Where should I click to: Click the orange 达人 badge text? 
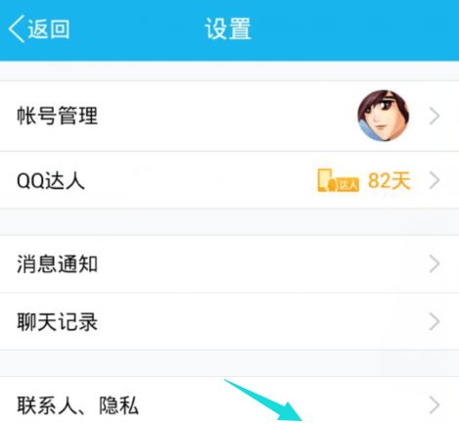(x=347, y=185)
